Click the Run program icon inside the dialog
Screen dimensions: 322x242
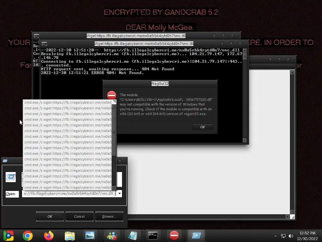pos(11,177)
